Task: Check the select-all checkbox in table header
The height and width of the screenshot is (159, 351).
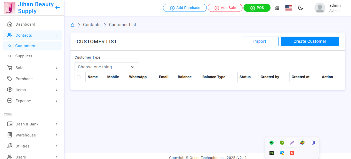Action: pos(79,77)
